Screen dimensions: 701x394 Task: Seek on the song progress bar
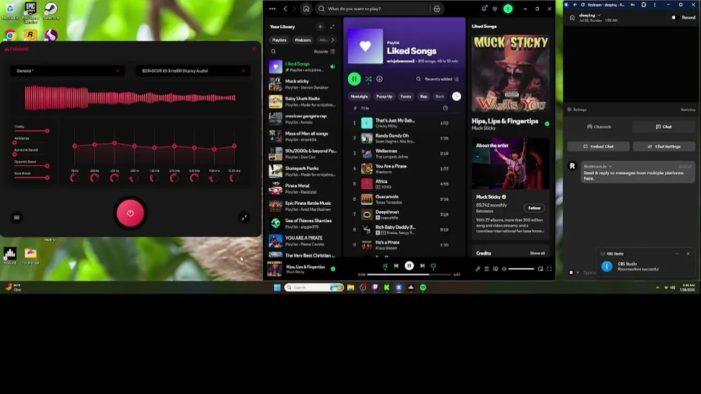(409, 274)
